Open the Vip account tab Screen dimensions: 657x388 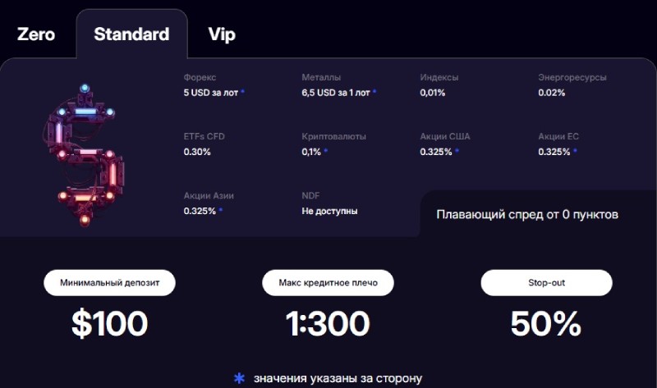(x=222, y=34)
